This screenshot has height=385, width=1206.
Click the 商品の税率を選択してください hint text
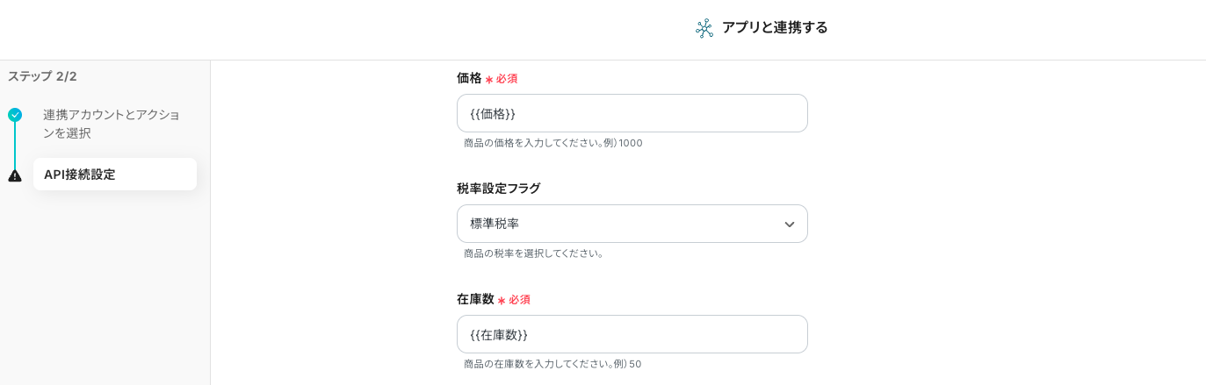click(533, 253)
